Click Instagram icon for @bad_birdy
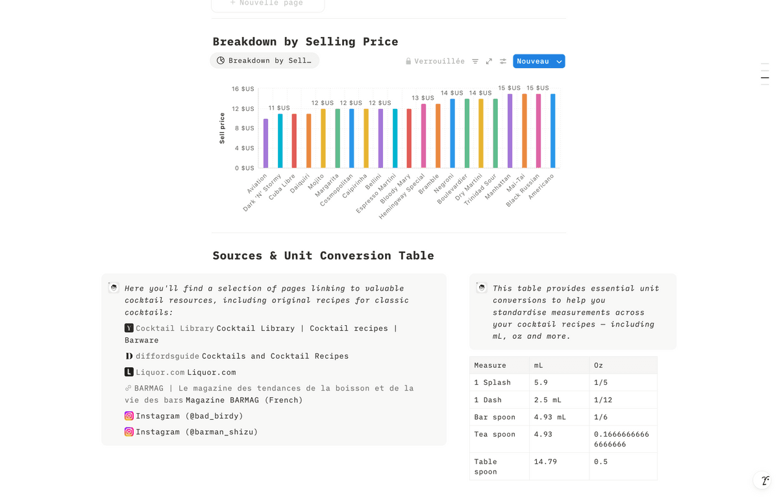Image resolution: width=779 pixels, height=497 pixels. point(129,416)
